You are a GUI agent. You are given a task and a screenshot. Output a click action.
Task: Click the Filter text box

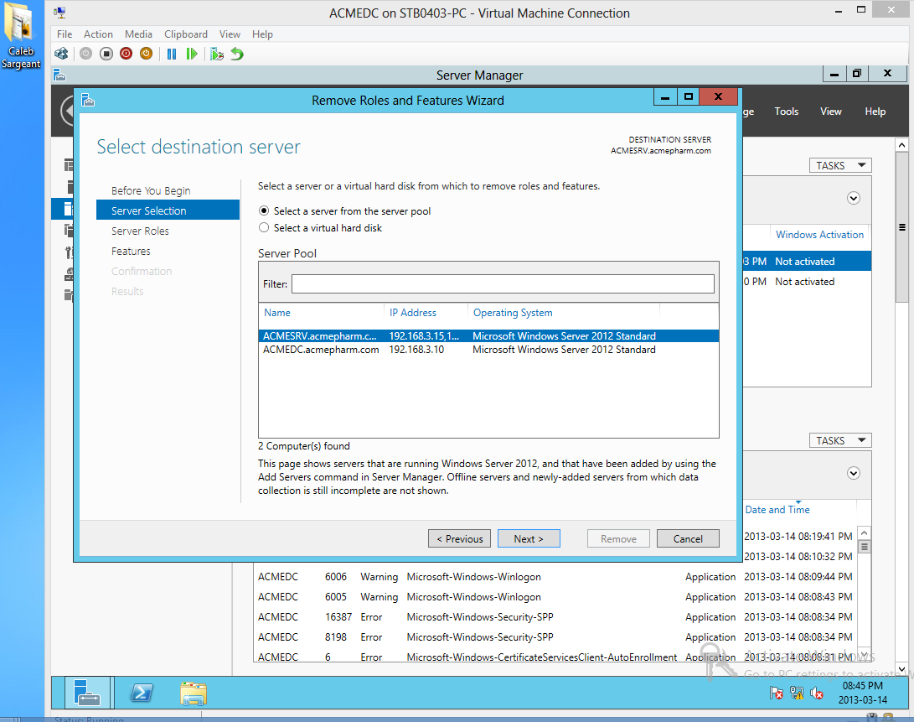tap(503, 283)
